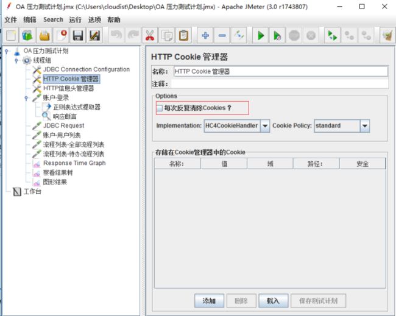Open the 编辑 menu
396x316 pixels.
coord(30,19)
